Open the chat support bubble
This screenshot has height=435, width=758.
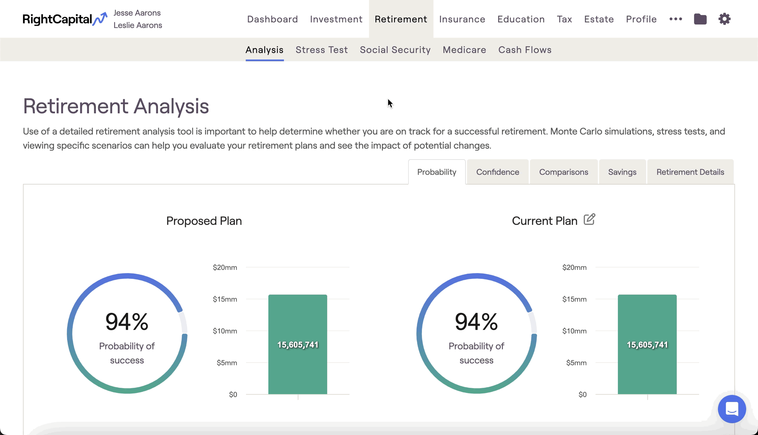pyautogui.click(x=731, y=409)
